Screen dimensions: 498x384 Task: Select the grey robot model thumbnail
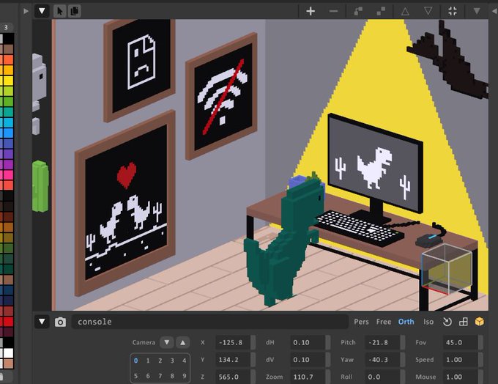(39, 82)
